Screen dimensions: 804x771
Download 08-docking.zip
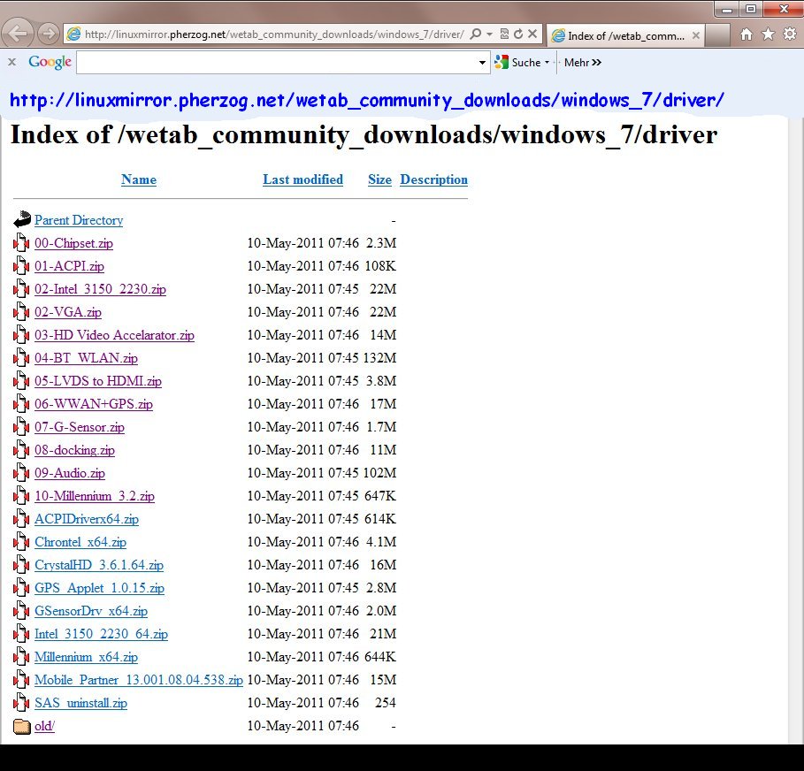point(75,450)
